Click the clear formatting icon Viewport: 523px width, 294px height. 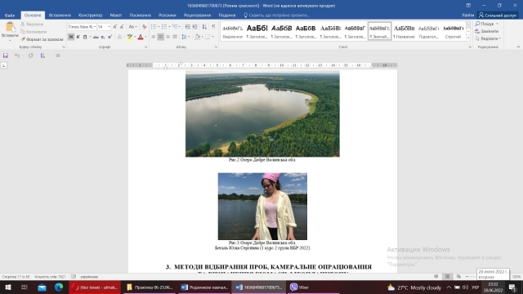144,27
